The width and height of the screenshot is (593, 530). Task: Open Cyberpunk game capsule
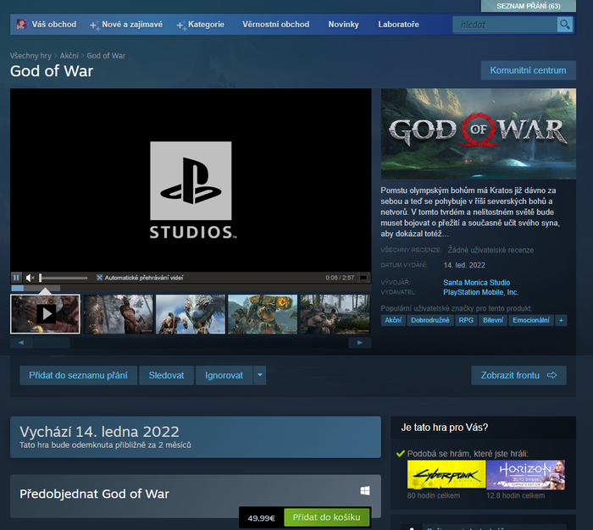446,475
